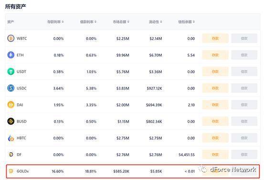Click the 1.95% DAI deposit rate
The width and height of the screenshot is (264, 180).
point(59,105)
